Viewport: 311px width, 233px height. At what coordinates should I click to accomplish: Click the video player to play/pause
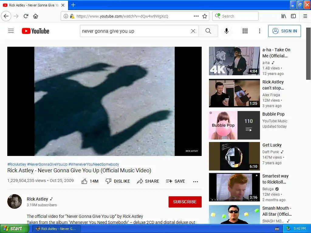coord(104,101)
